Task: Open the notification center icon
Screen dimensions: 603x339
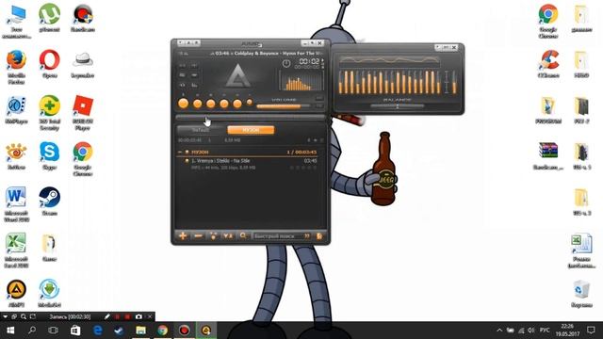Action: [591, 331]
